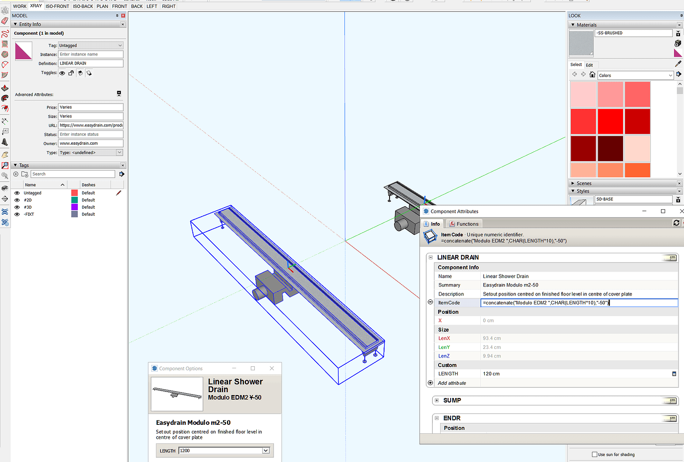
Task: Toggle the lock icon in Entity Info Toggles
Action: pyautogui.click(x=70, y=73)
